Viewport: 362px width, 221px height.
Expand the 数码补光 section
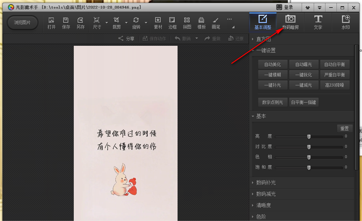pos(265,182)
